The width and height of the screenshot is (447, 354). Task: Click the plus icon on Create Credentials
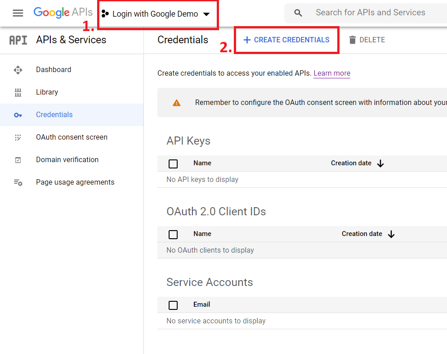click(247, 40)
